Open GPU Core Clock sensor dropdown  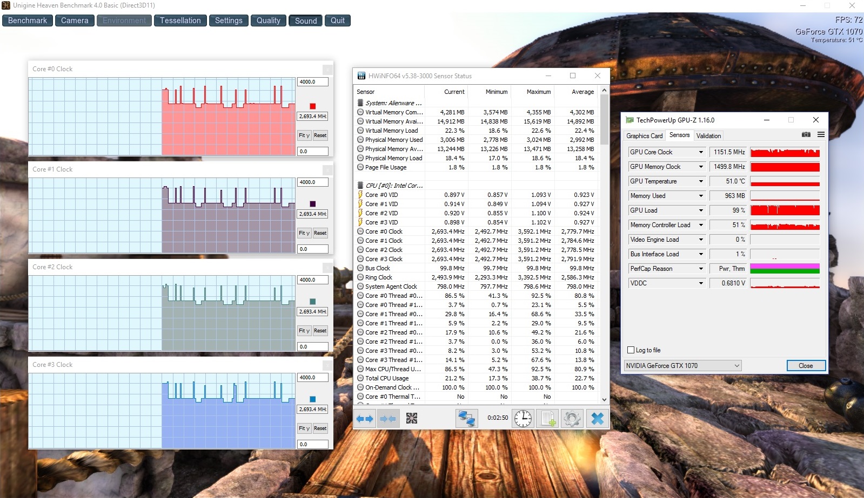(x=701, y=152)
